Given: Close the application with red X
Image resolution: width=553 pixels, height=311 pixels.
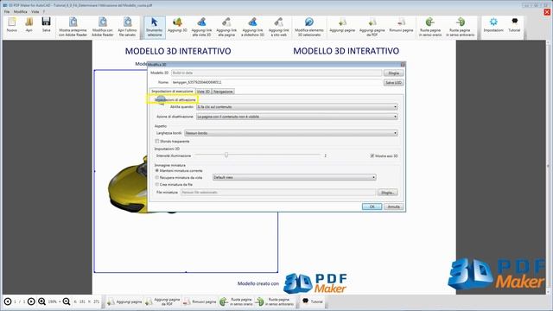Looking at the screenshot, I should tap(547, 12).
